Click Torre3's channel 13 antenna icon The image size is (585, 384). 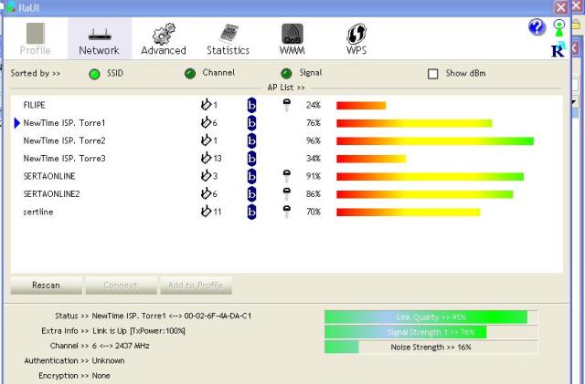click(206, 158)
